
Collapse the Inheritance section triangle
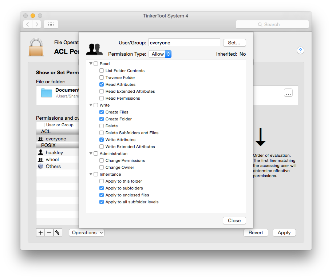[x=91, y=174]
